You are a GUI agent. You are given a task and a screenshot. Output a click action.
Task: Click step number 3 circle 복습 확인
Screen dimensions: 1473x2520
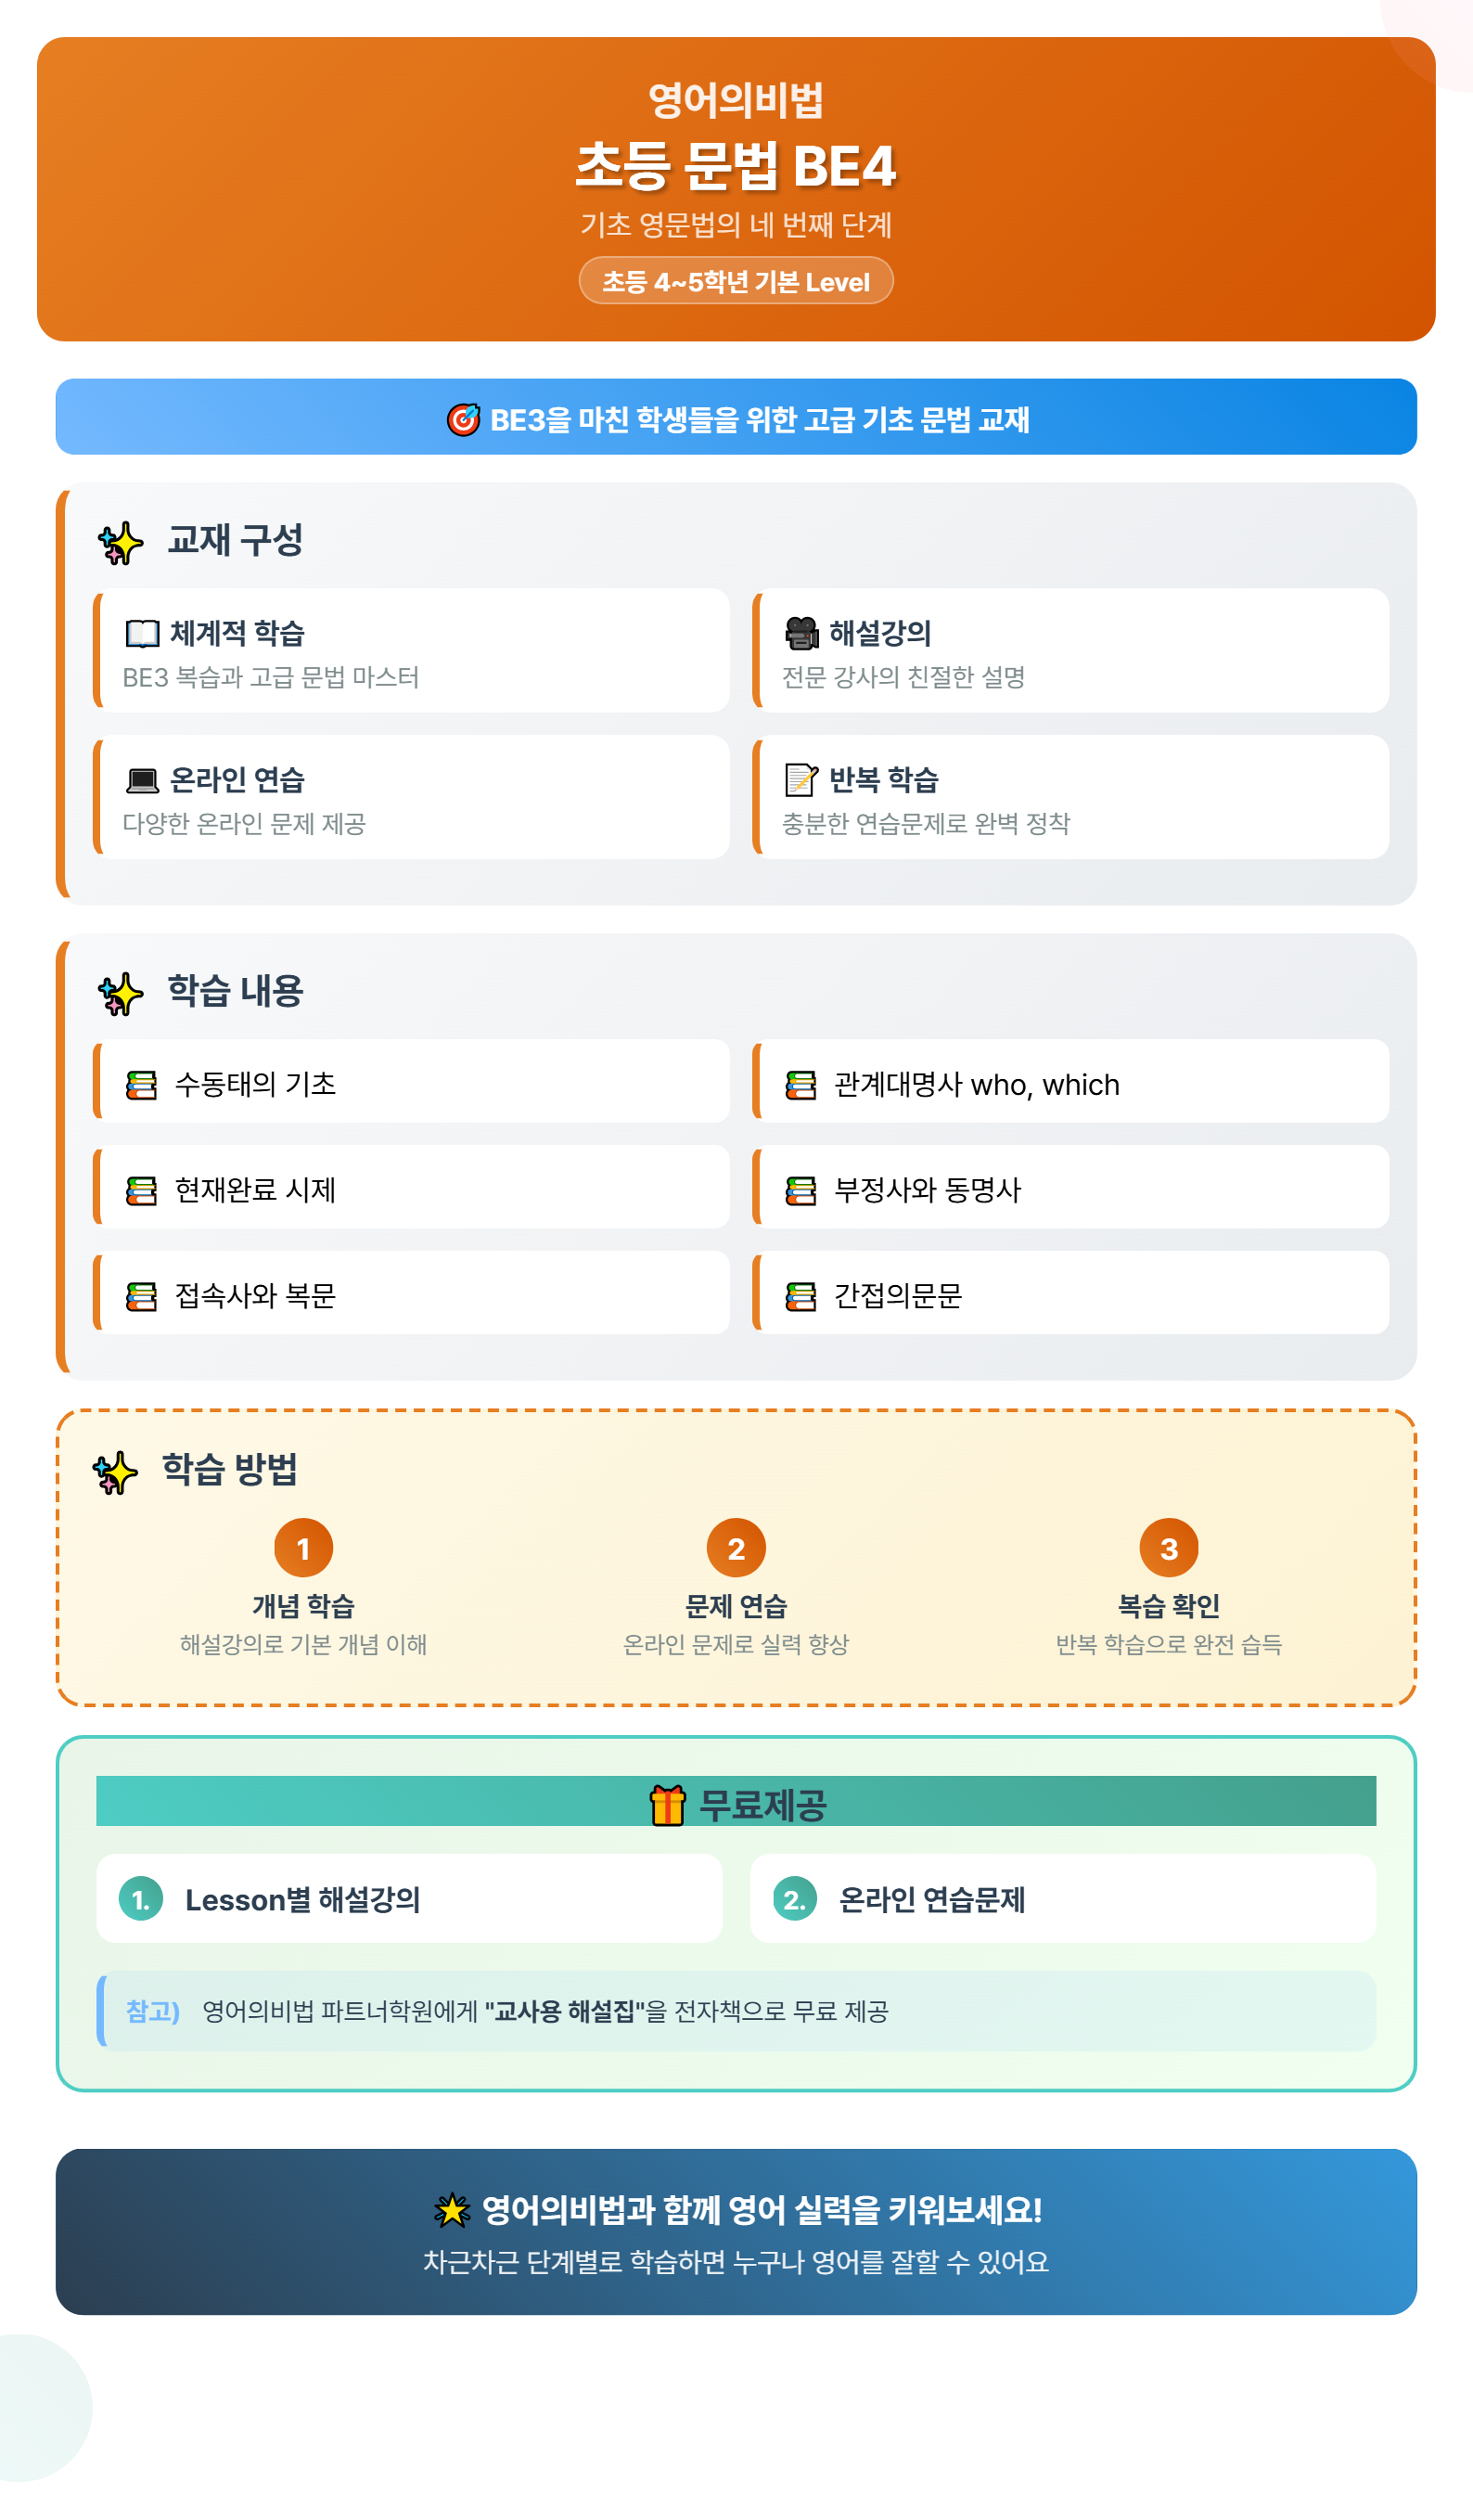click(1169, 1548)
